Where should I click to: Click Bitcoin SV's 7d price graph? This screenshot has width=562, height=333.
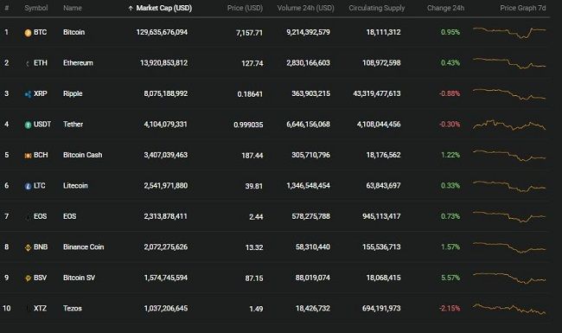(509, 278)
